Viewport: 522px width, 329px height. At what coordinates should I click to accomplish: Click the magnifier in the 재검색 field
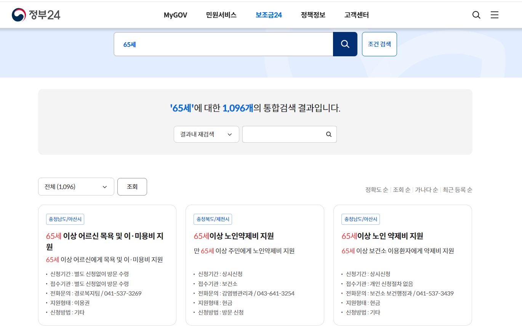point(328,134)
